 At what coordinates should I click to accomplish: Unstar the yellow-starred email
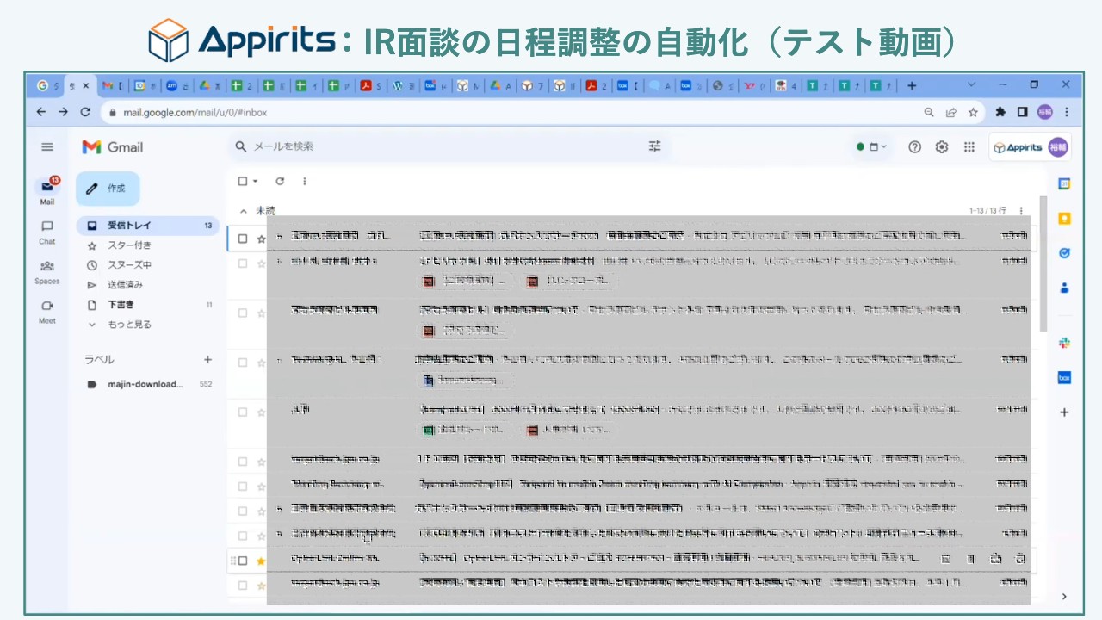point(261,561)
